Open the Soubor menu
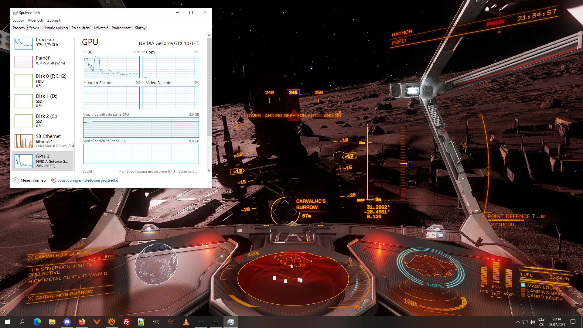 click(x=18, y=20)
